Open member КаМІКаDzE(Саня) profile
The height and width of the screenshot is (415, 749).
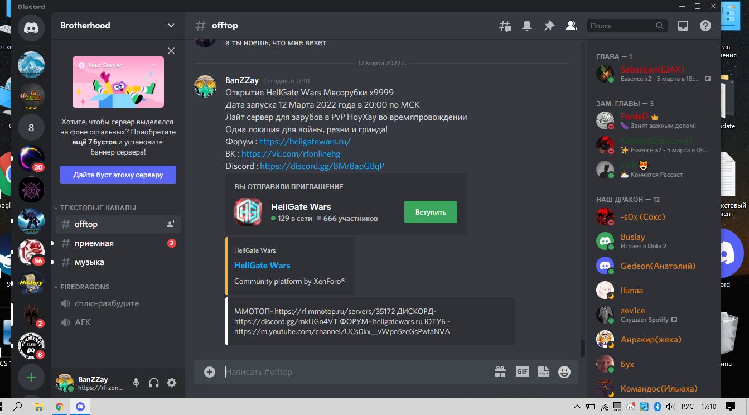pos(654,145)
